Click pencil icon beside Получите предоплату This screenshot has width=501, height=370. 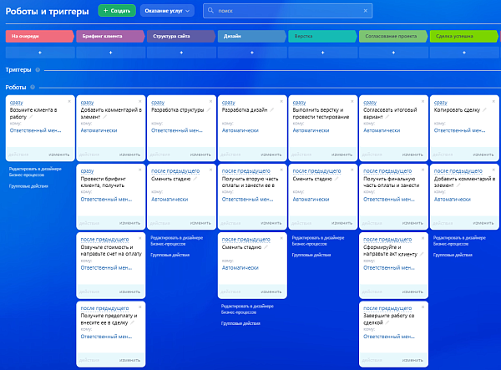132,322
